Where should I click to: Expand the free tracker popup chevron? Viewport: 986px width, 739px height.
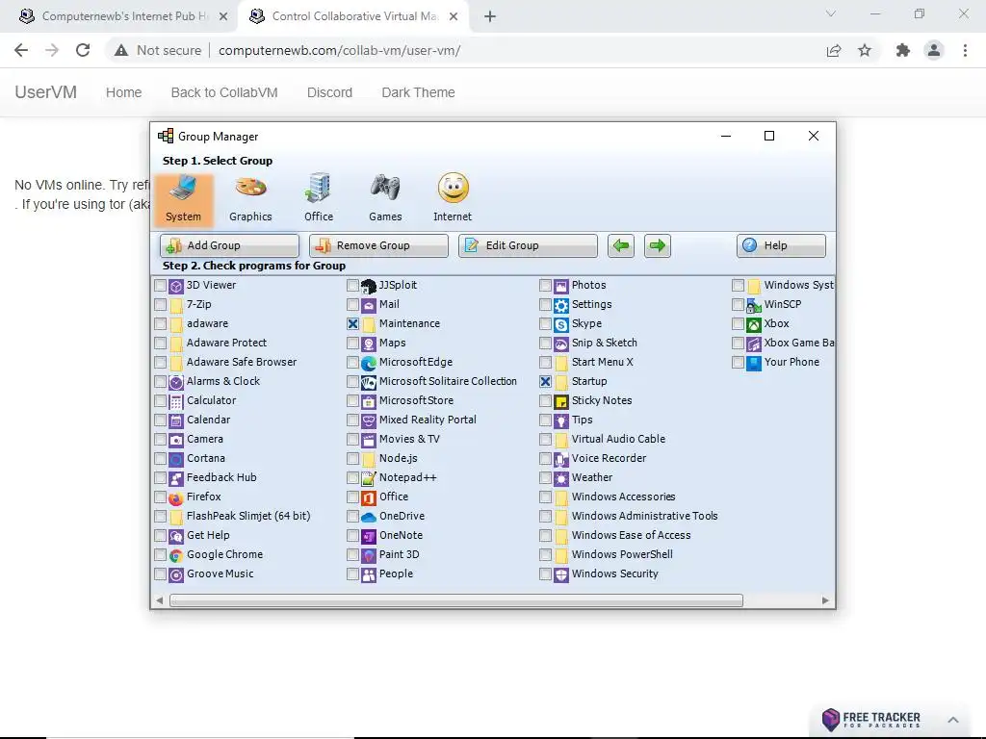[952, 720]
